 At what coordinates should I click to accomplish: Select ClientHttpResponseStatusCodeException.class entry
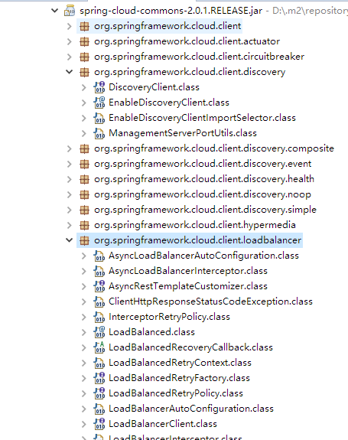click(210, 301)
